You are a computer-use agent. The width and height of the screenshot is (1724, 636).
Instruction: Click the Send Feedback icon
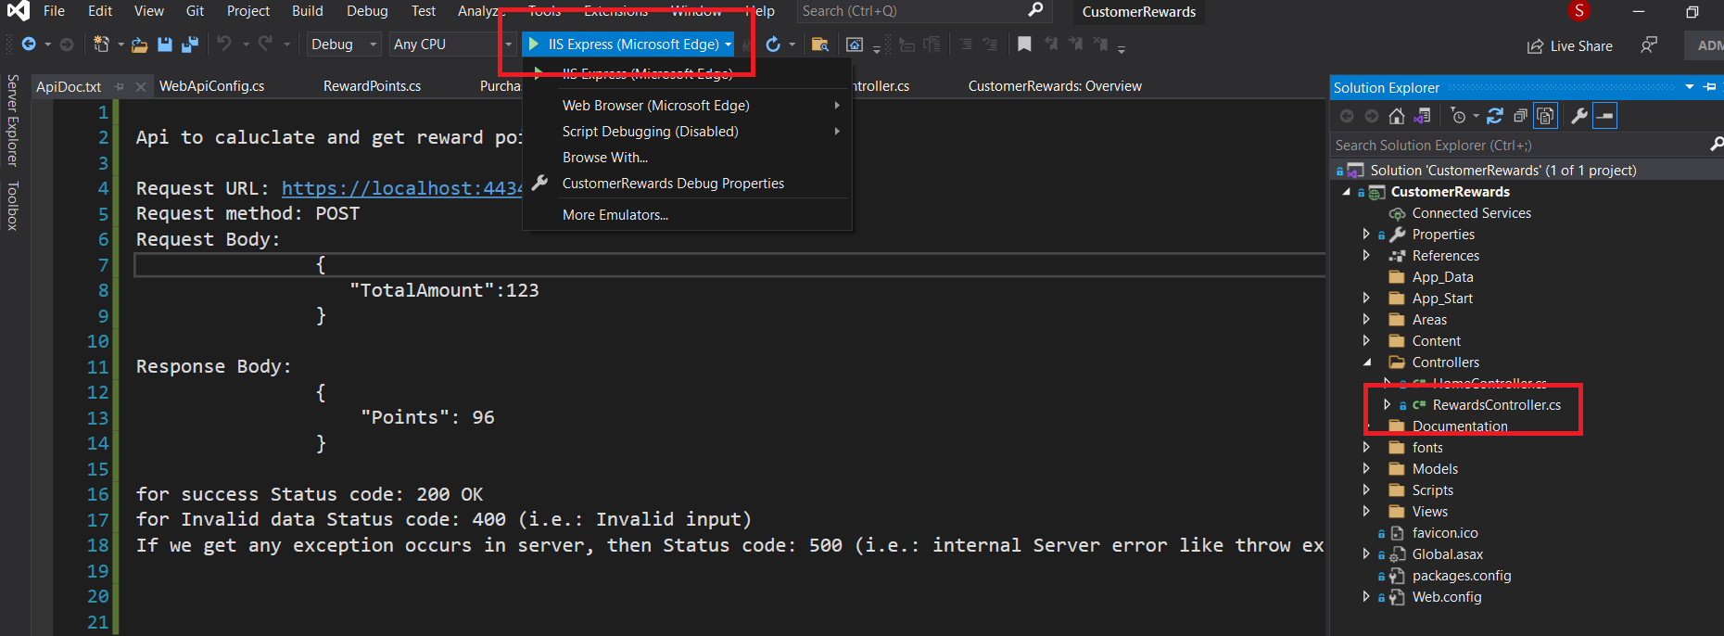click(x=1649, y=45)
